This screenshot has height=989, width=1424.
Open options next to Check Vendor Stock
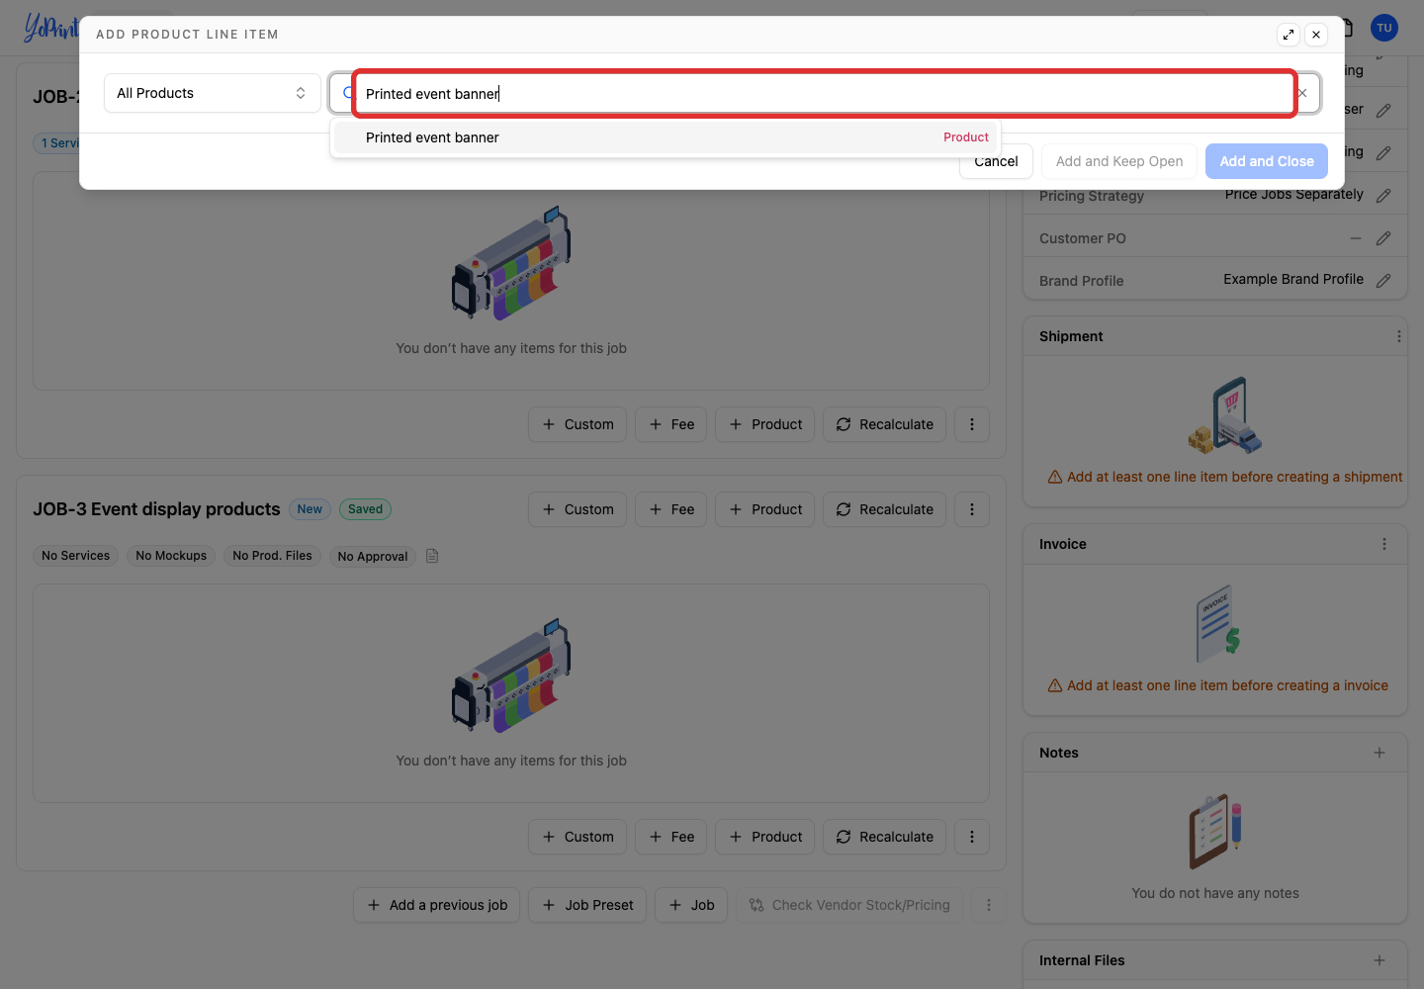point(988,905)
